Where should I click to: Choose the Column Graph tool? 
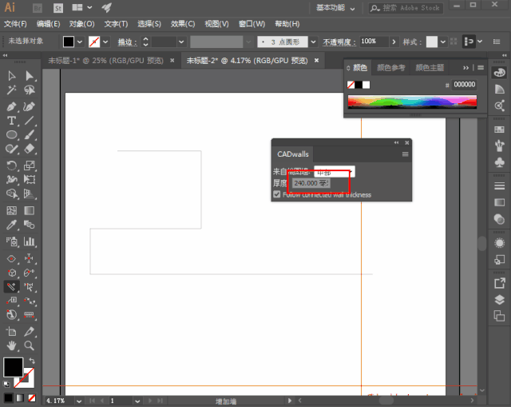point(30,241)
